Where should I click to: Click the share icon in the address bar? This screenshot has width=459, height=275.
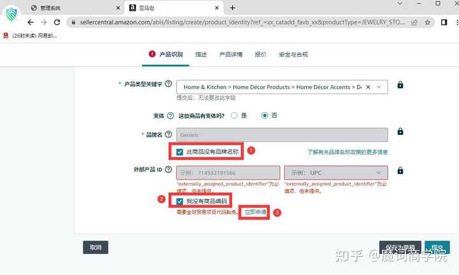[414, 22]
